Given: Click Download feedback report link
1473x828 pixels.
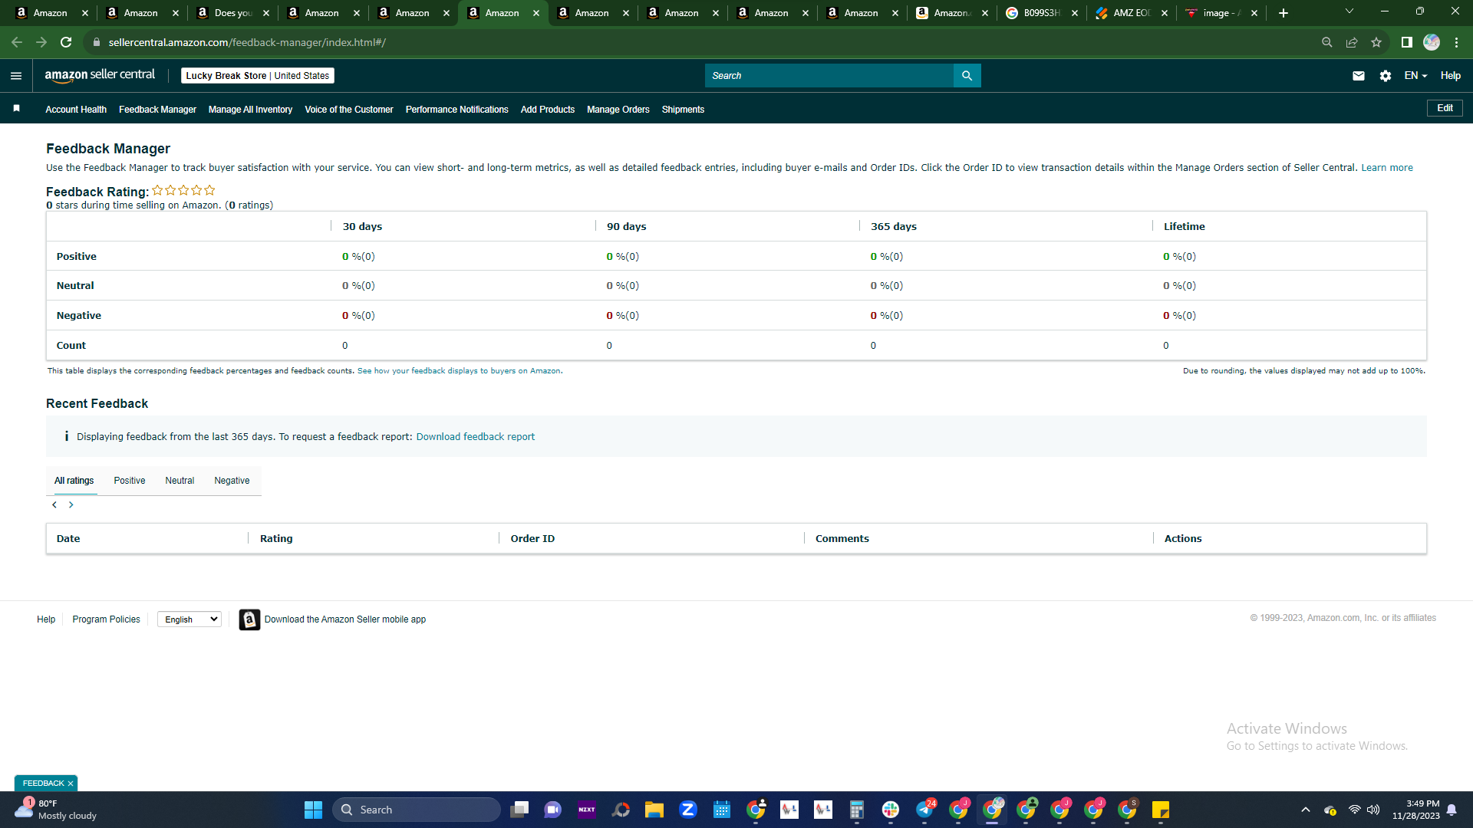Looking at the screenshot, I should (x=476, y=437).
